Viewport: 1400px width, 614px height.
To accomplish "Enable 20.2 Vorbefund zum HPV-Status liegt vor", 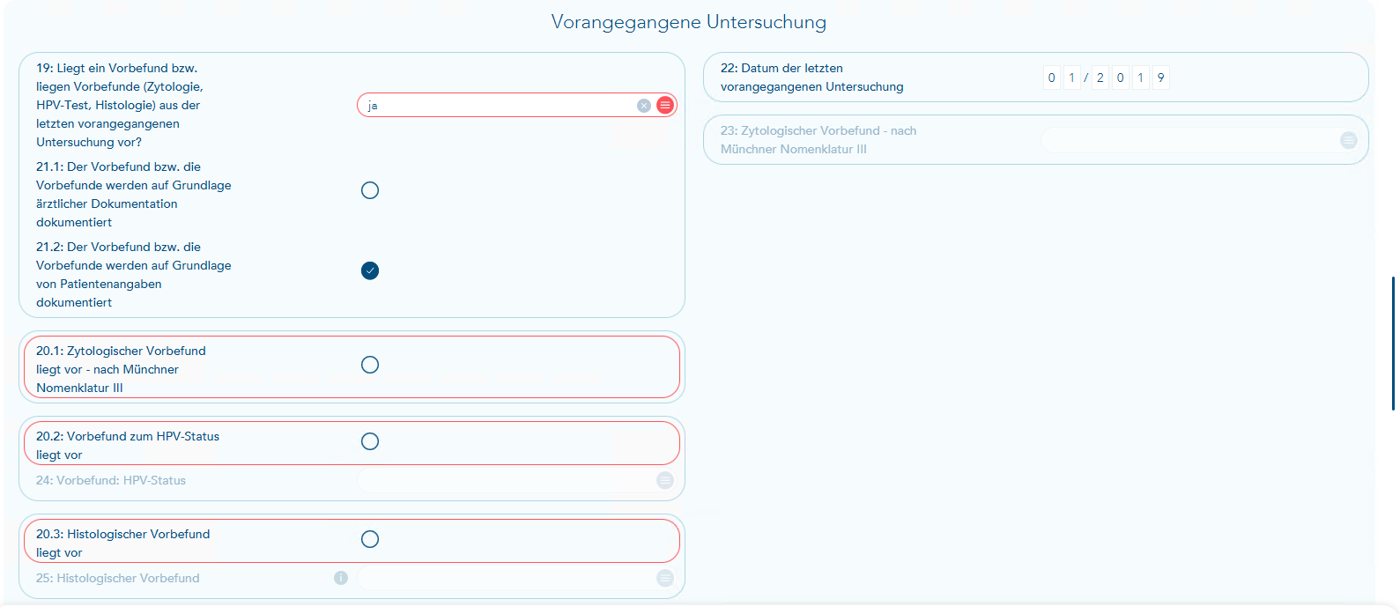I will (x=370, y=441).
